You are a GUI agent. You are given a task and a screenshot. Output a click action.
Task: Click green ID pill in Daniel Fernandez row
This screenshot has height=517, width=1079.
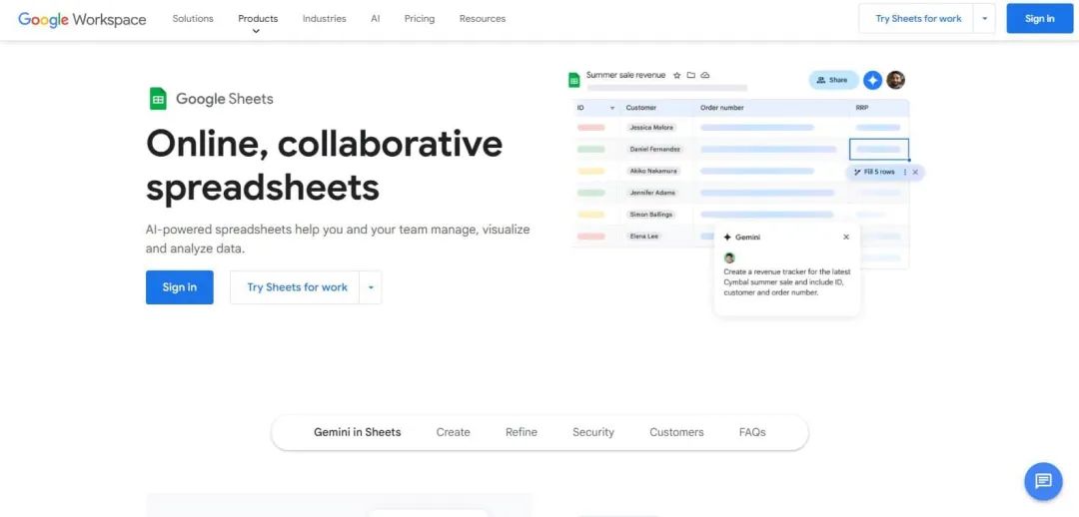tap(591, 149)
